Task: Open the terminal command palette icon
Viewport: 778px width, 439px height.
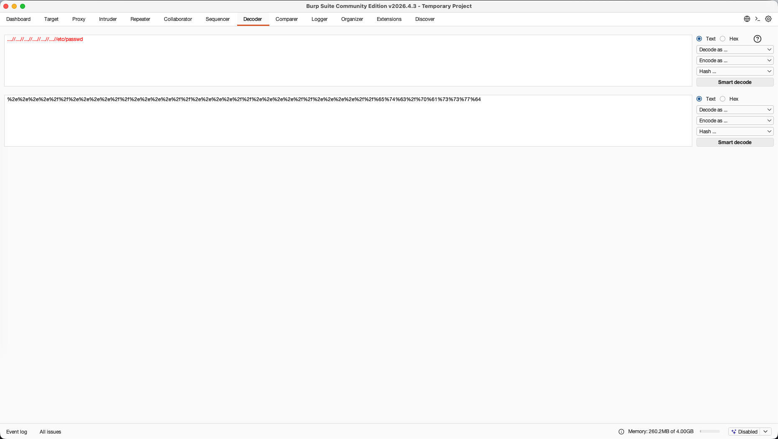Action: pos(758,19)
